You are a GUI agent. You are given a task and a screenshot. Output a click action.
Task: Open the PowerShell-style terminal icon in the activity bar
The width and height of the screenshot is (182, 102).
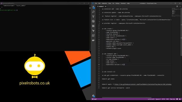[x=93, y=35]
